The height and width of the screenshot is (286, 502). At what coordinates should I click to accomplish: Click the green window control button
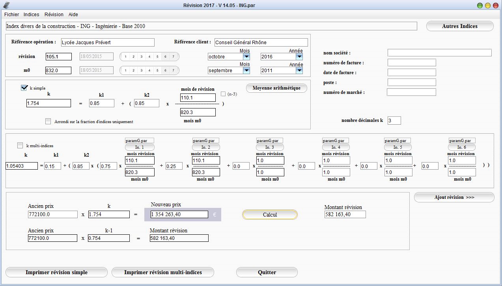pyautogui.click(x=480, y=6)
